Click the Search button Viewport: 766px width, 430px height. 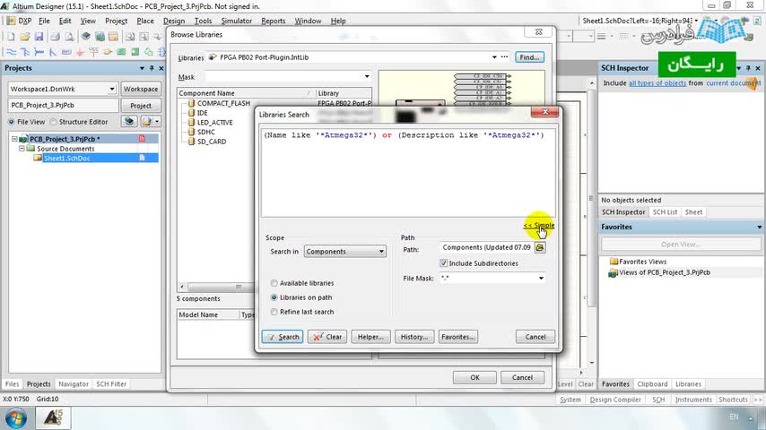pyautogui.click(x=283, y=337)
